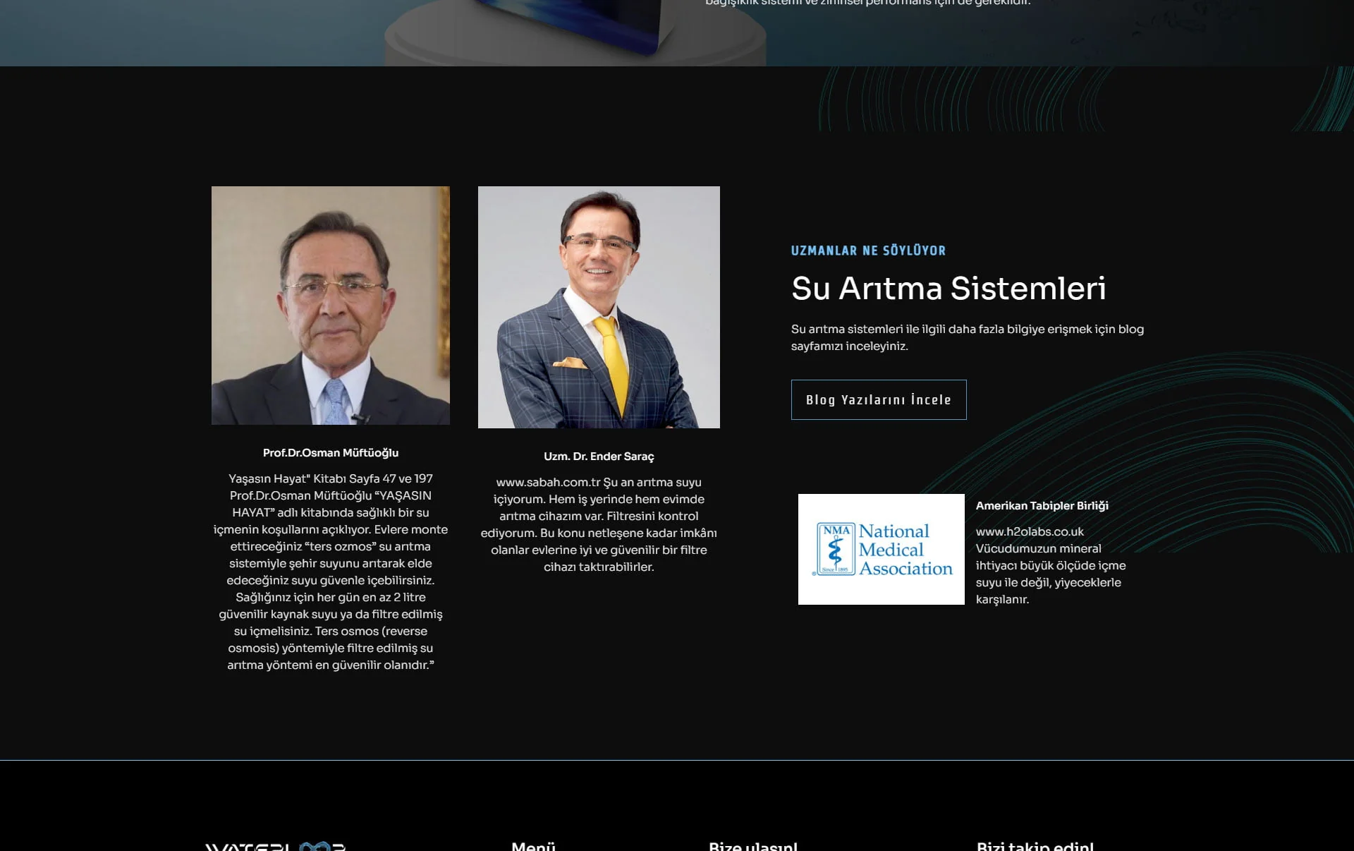Click the www.h2olabs.co.uk text

click(x=1029, y=532)
